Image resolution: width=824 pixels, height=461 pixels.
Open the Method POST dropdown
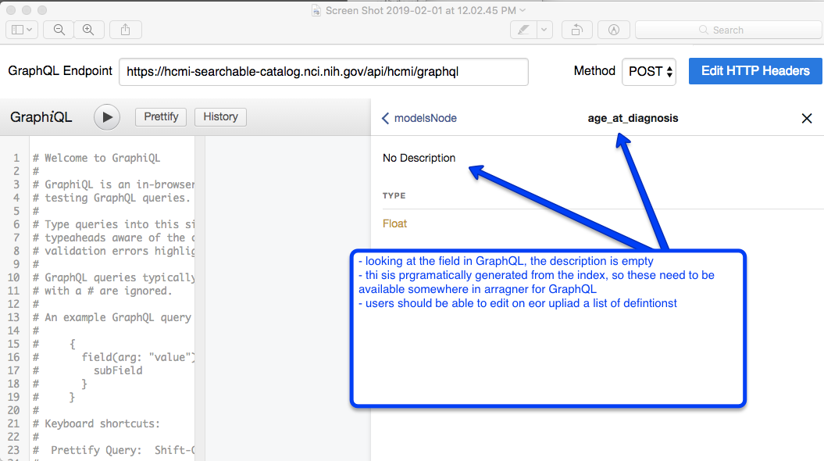click(x=649, y=71)
